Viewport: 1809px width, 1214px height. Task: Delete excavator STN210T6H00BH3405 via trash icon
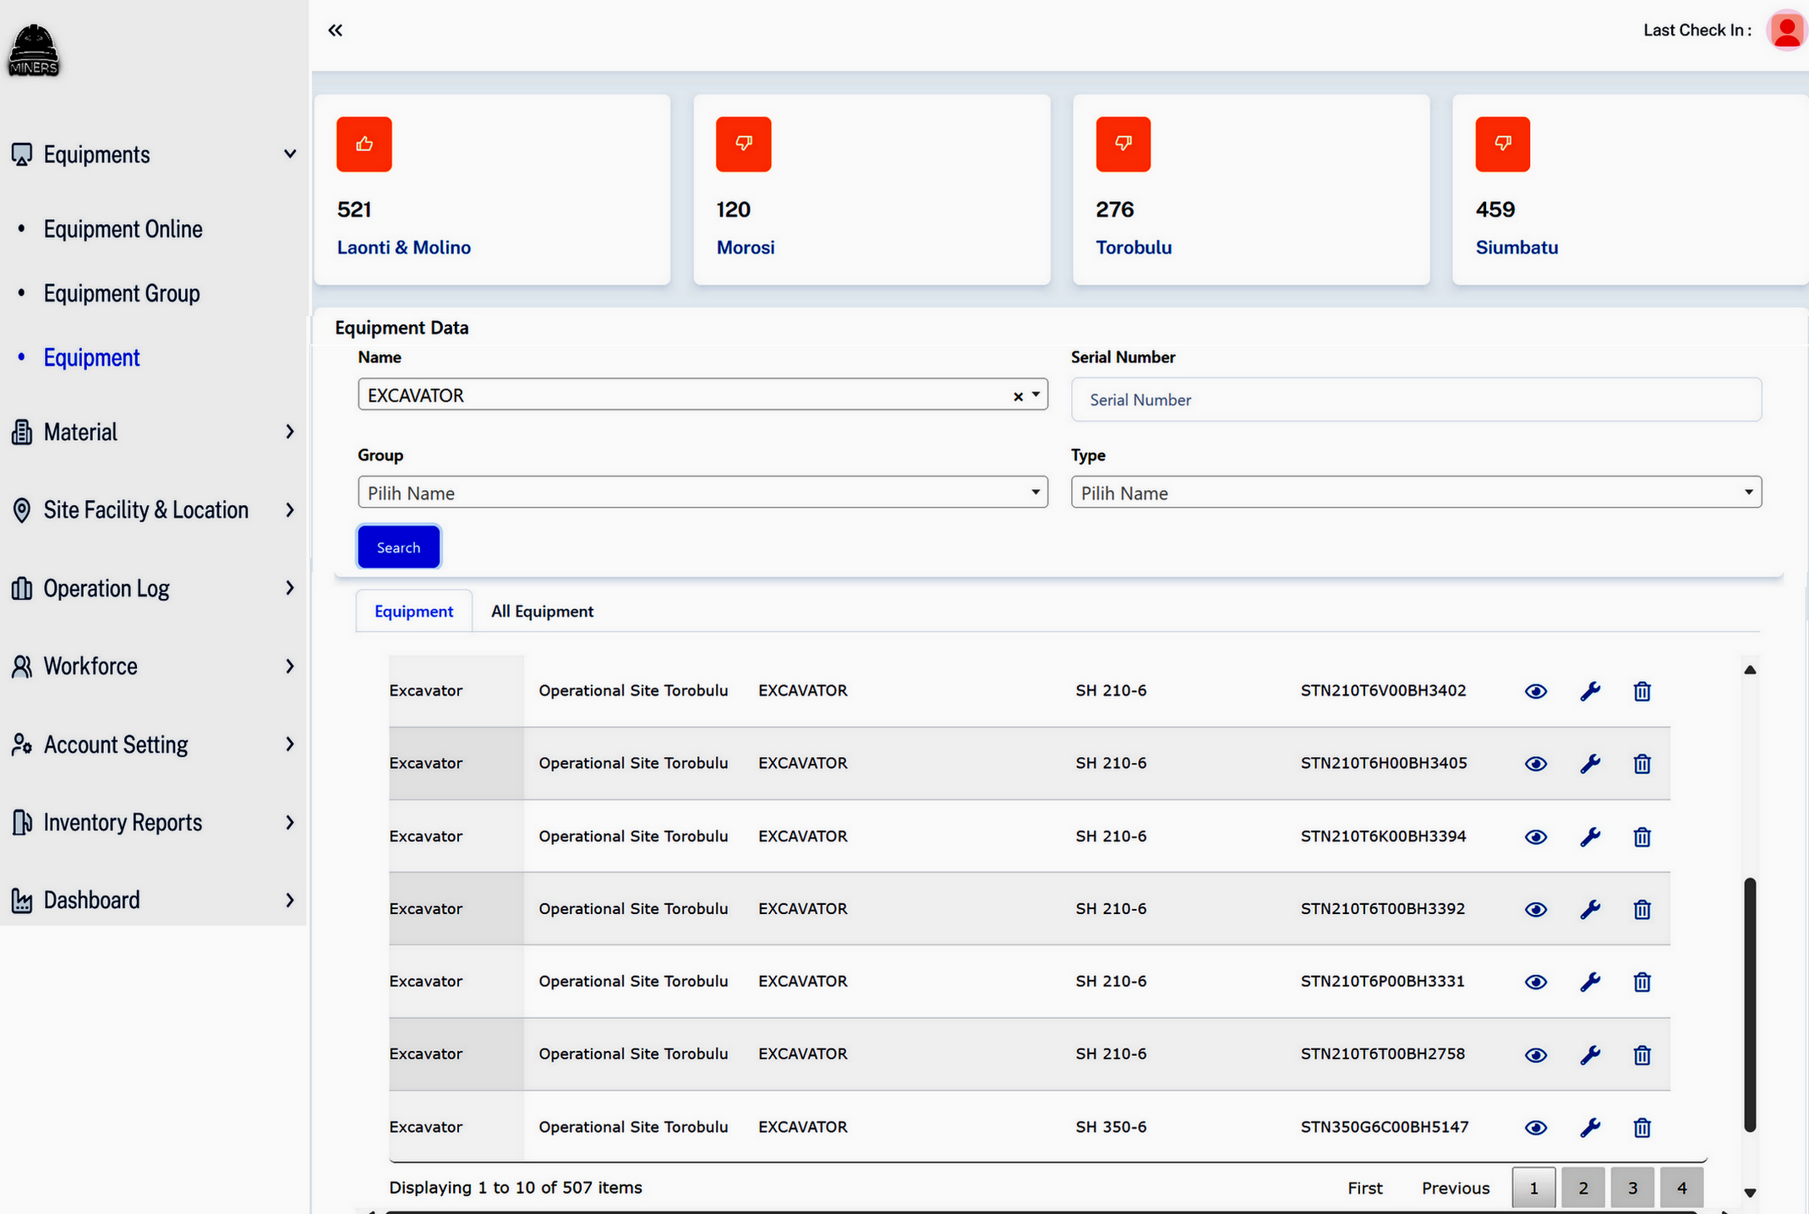point(1642,764)
